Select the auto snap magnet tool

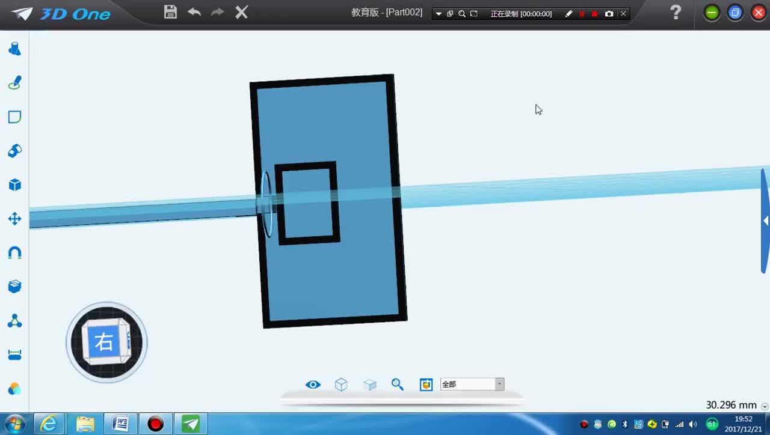[14, 253]
